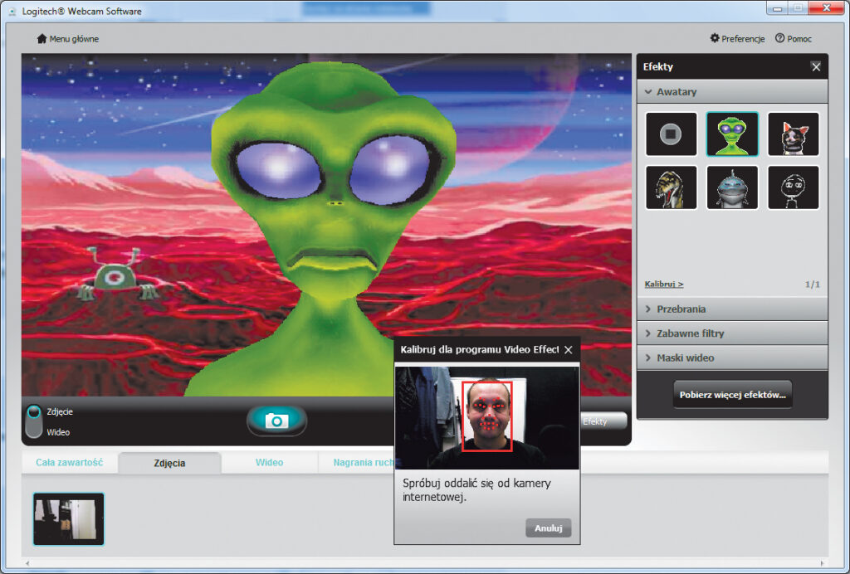The height and width of the screenshot is (574, 850).
Task: Open Pomoc help
Action: click(794, 39)
